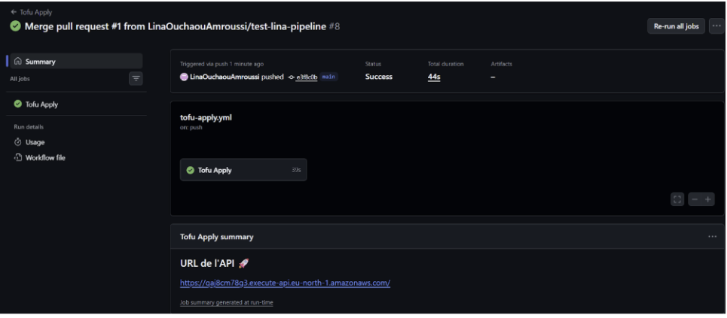727x318 pixels.
Task: Select Tofu Apply job in sidebar
Action: pos(41,104)
